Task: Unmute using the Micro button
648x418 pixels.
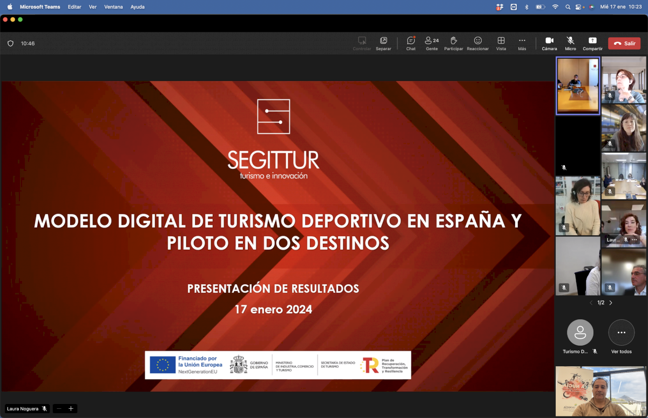Action: point(570,41)
